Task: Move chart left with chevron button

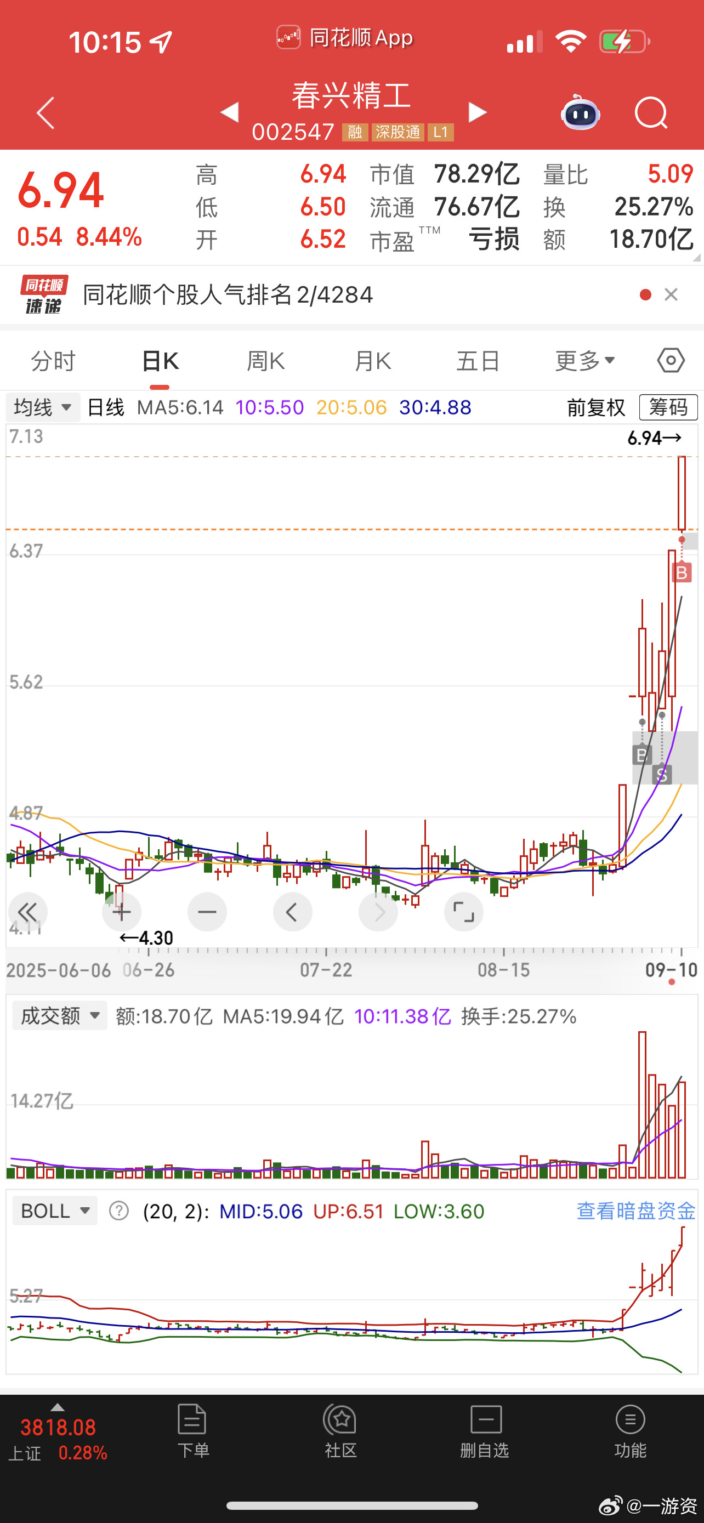Action: point(293,912)
